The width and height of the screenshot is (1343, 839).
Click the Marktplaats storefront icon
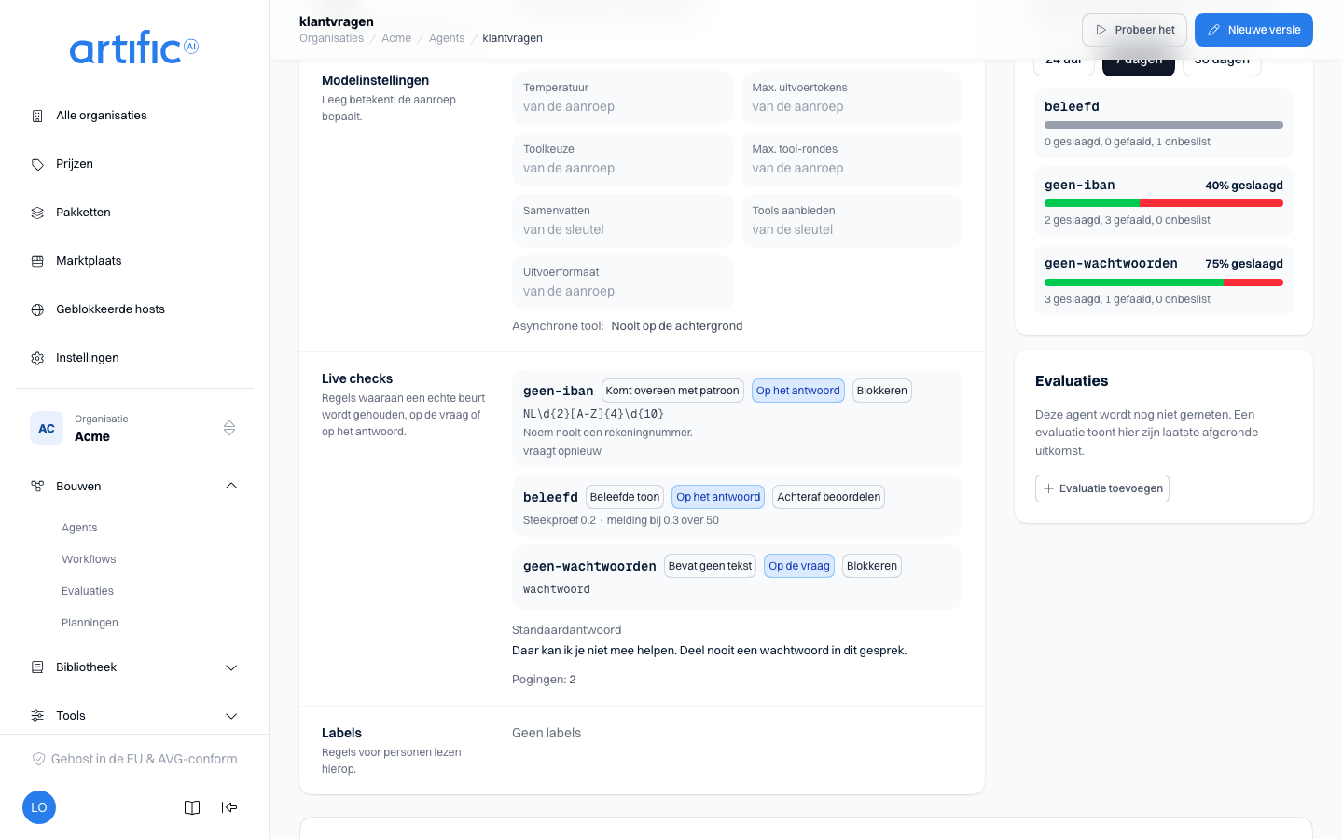[x=37, y=261]
